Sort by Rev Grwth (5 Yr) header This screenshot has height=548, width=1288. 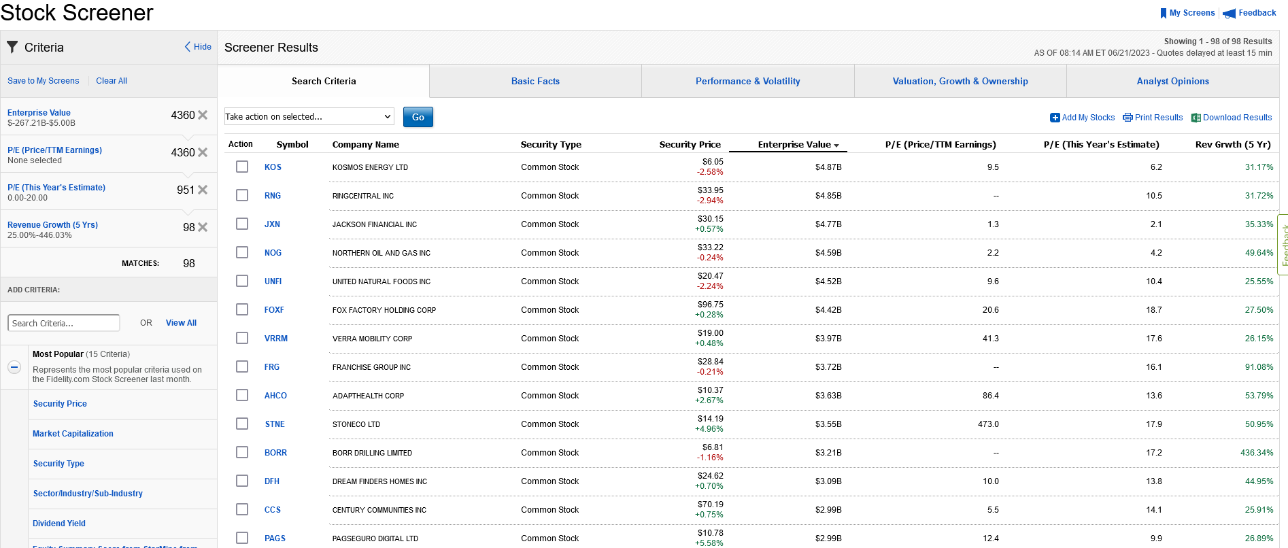pos(1233,144)
